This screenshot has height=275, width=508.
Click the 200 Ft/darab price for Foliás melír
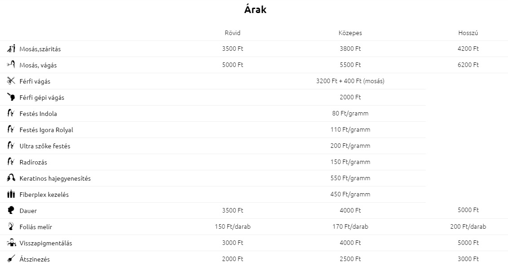pos(468,226)
